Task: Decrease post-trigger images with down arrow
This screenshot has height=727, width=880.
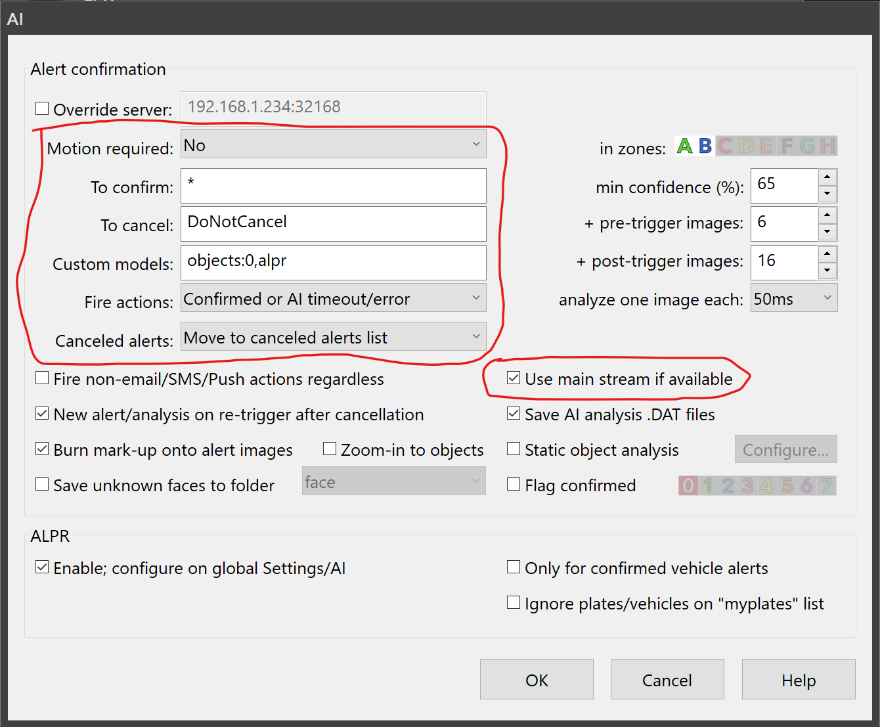Action: pos(827,271)
